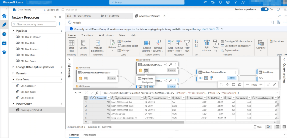Image resolution: width=287 pixels, height=138 pixels.
Task: Open Data Factory dropdown chevron
Action: point(36,10)
